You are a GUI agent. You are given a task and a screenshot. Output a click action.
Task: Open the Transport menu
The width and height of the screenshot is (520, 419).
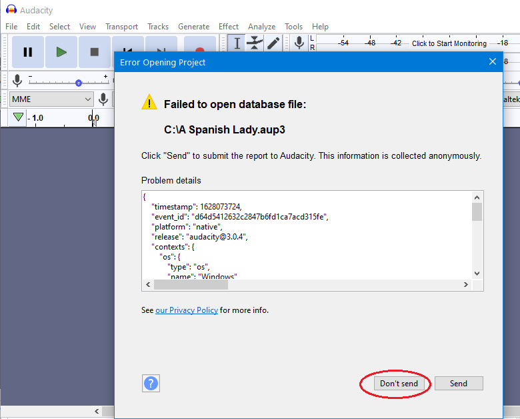pyautogui.click(x=122, y=27)
